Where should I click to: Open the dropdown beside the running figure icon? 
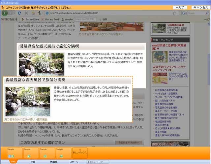pyautogui.click(x=42, y=13)
